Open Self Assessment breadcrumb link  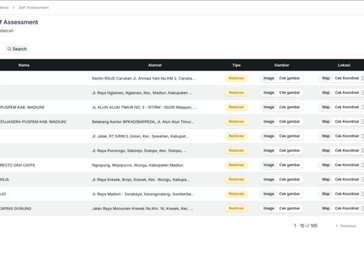(34, 7)
